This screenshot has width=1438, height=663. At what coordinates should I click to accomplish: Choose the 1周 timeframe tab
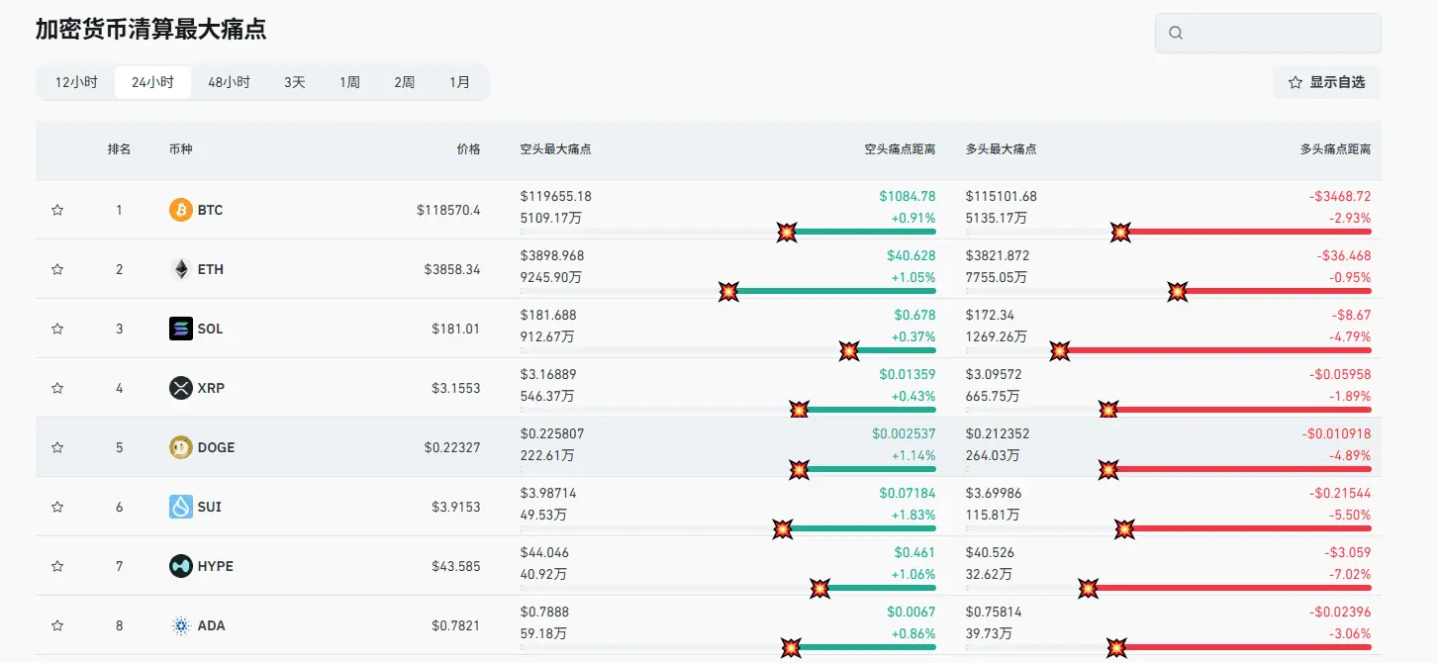click(x=349, y=82)
